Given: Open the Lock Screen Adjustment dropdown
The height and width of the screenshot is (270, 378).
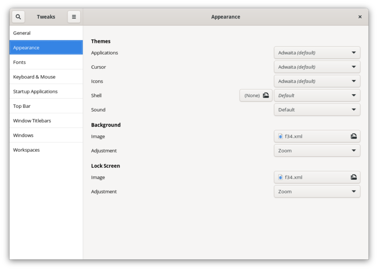Looking at the screenshot, I should point(317,191).
